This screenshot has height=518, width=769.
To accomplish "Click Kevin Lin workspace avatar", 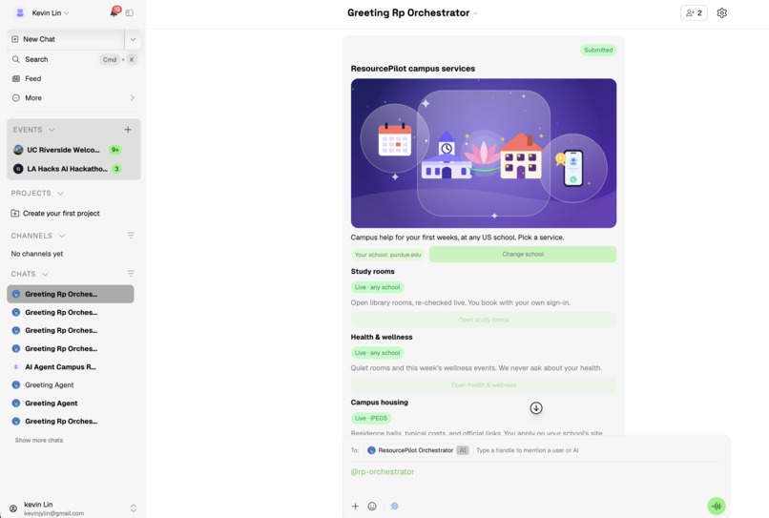I will click(x=20, y=12).
